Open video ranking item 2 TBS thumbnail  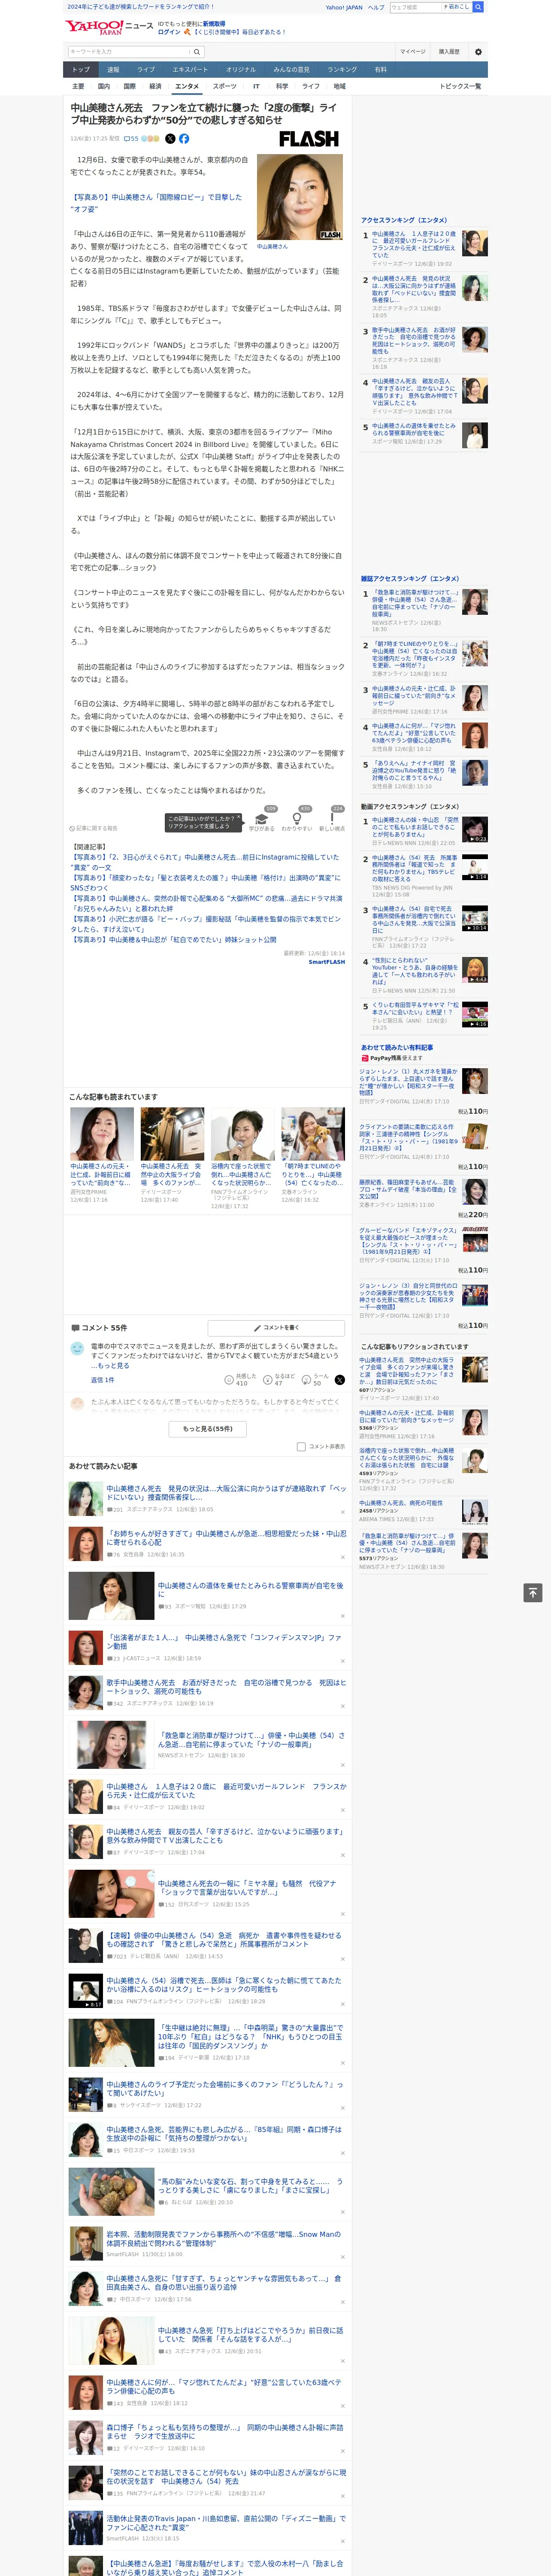click(475, 867)
